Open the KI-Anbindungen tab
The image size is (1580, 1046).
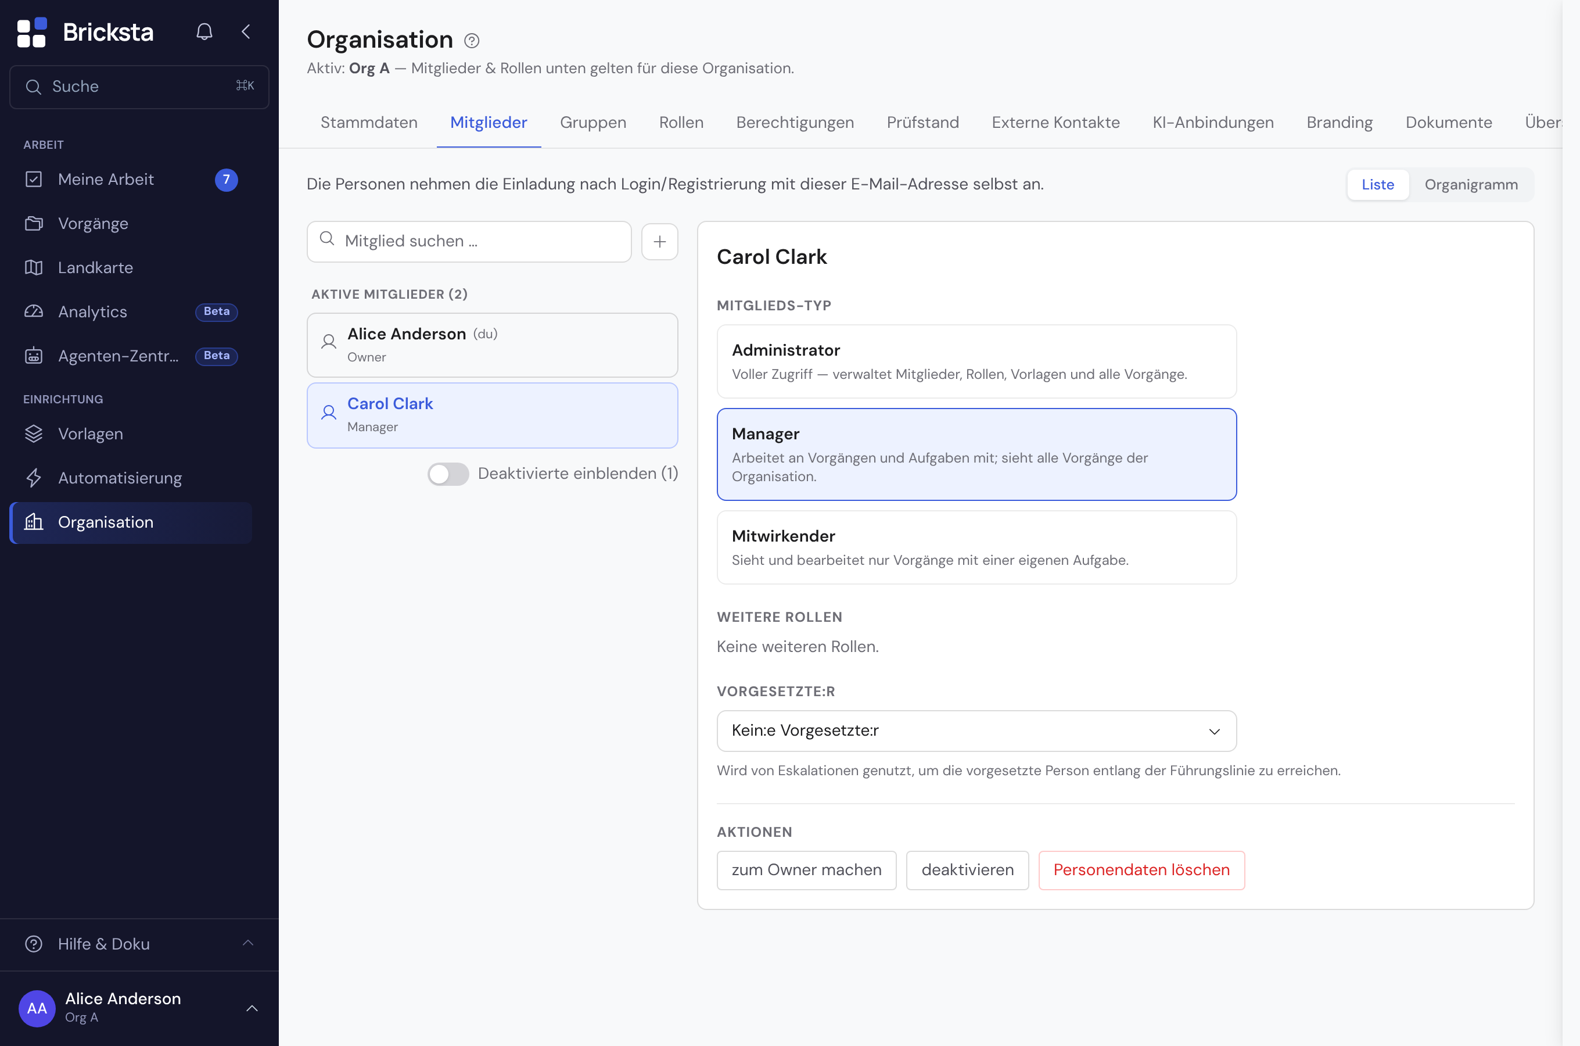[x=1213, y=122]
